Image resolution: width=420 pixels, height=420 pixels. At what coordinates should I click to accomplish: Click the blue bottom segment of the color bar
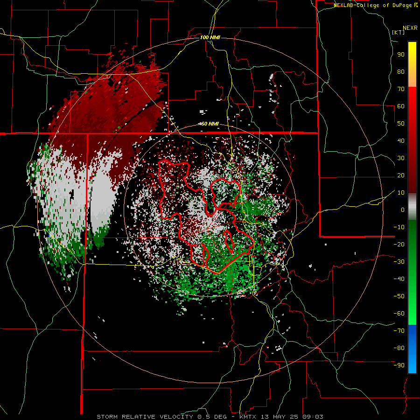point(412,349)
